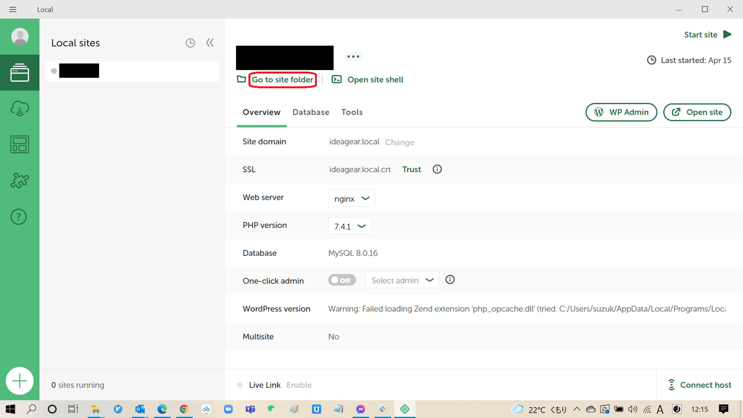The width and height of the screenshot is (743, 418).
Task: Click the Open site button
Action: click(697, 112)
